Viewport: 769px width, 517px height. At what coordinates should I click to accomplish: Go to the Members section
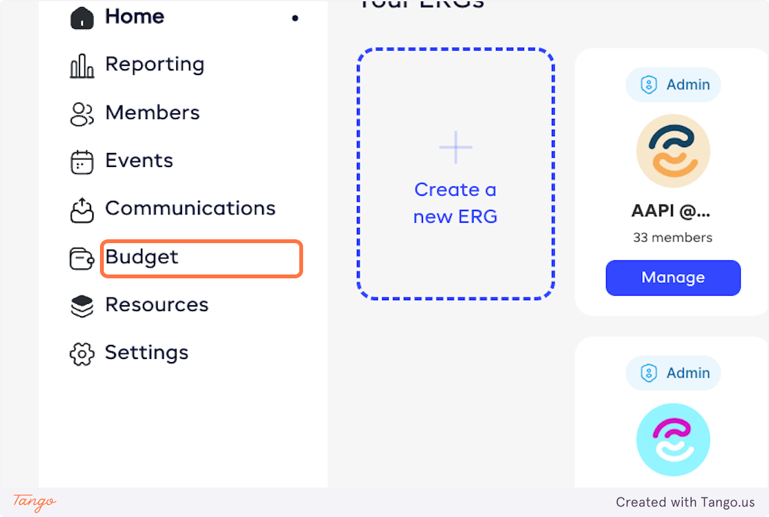point(153,113)
